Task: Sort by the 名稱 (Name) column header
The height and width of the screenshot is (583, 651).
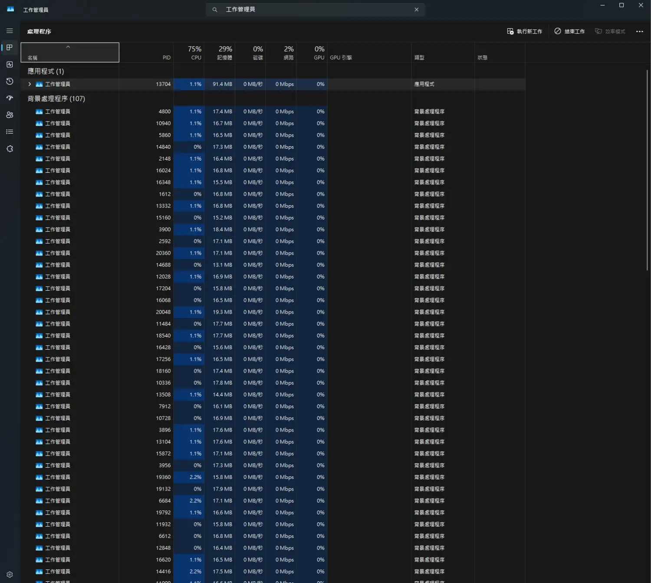Action: (70, 52)
